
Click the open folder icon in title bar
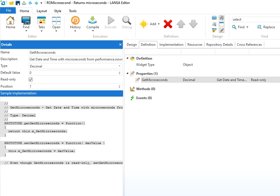click(12, 3)
